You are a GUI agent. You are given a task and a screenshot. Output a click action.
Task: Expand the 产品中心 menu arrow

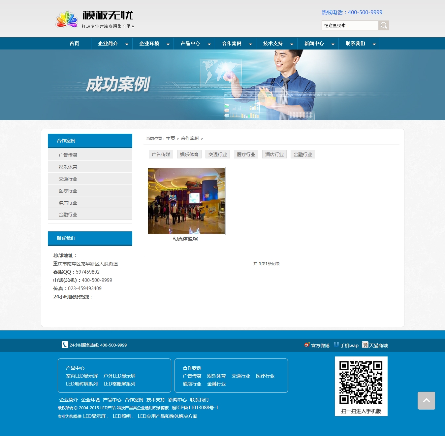click(209, 44)
